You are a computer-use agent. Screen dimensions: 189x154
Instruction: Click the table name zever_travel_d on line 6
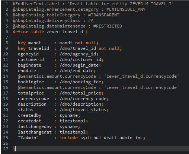pos(65,32)
